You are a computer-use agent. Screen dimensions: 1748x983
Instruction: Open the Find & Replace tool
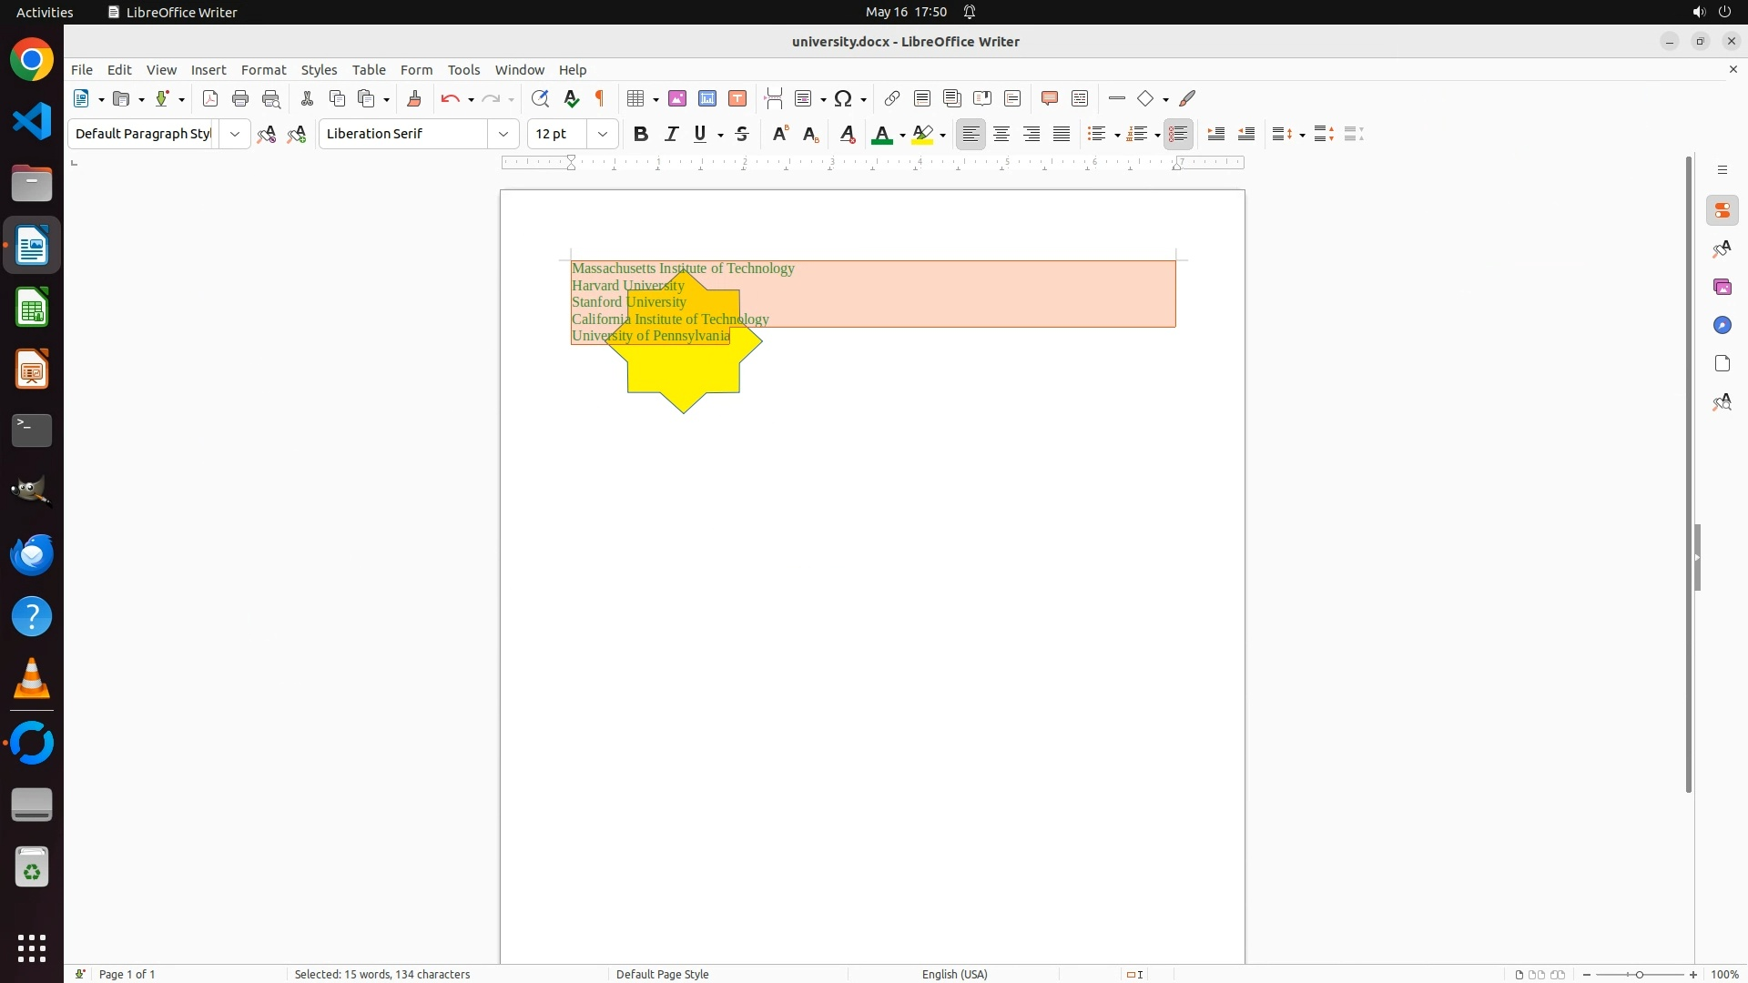(x=540, y=99)
